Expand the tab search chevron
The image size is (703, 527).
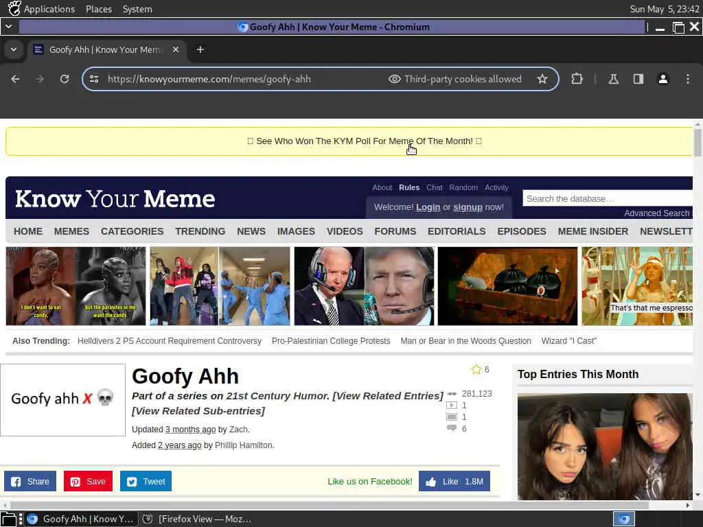14,49
